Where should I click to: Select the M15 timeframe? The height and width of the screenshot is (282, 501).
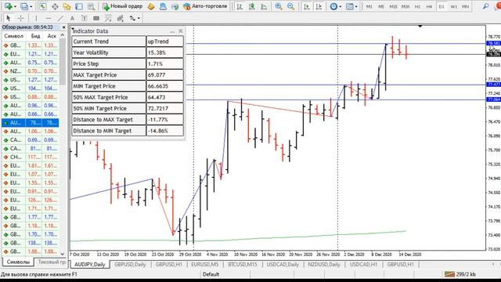click(393, 6)
